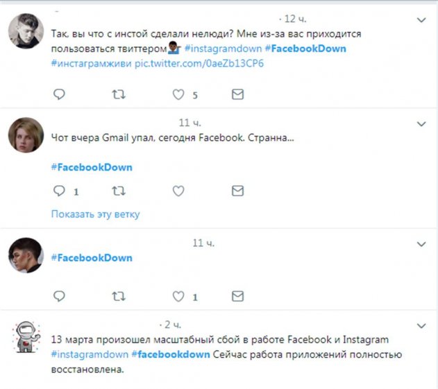
Task: Reply to the Gmail and Facebook tweet
Action: [60, 190]
